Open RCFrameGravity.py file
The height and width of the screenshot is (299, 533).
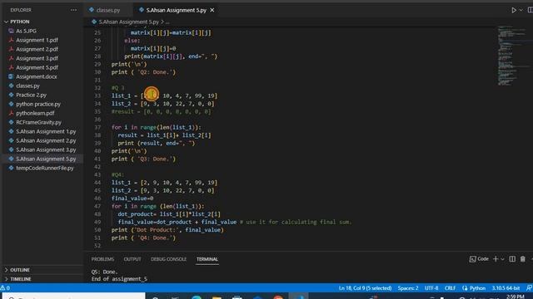pyautogui.click(x=38, y=122)
